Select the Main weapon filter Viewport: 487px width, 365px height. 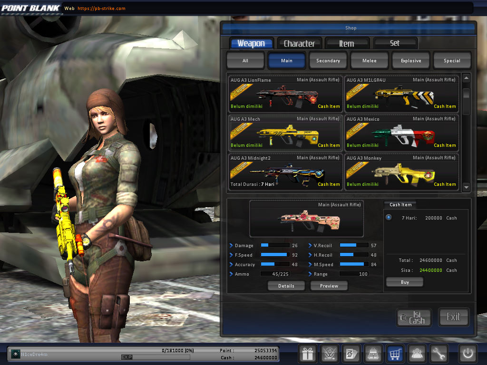pos(287,60)
